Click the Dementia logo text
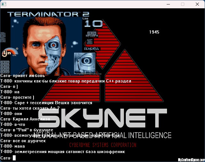This screenshot has height=162, width=205. click(92, 49)
